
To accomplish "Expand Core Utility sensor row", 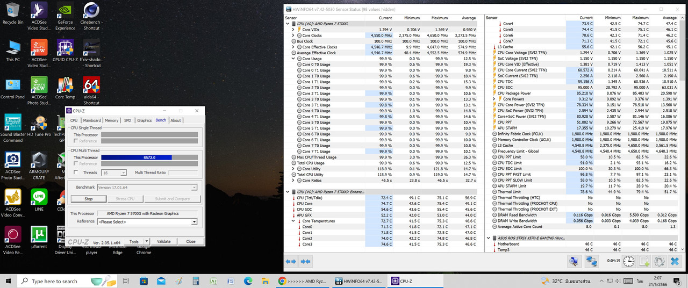I will tap(293, 169).
